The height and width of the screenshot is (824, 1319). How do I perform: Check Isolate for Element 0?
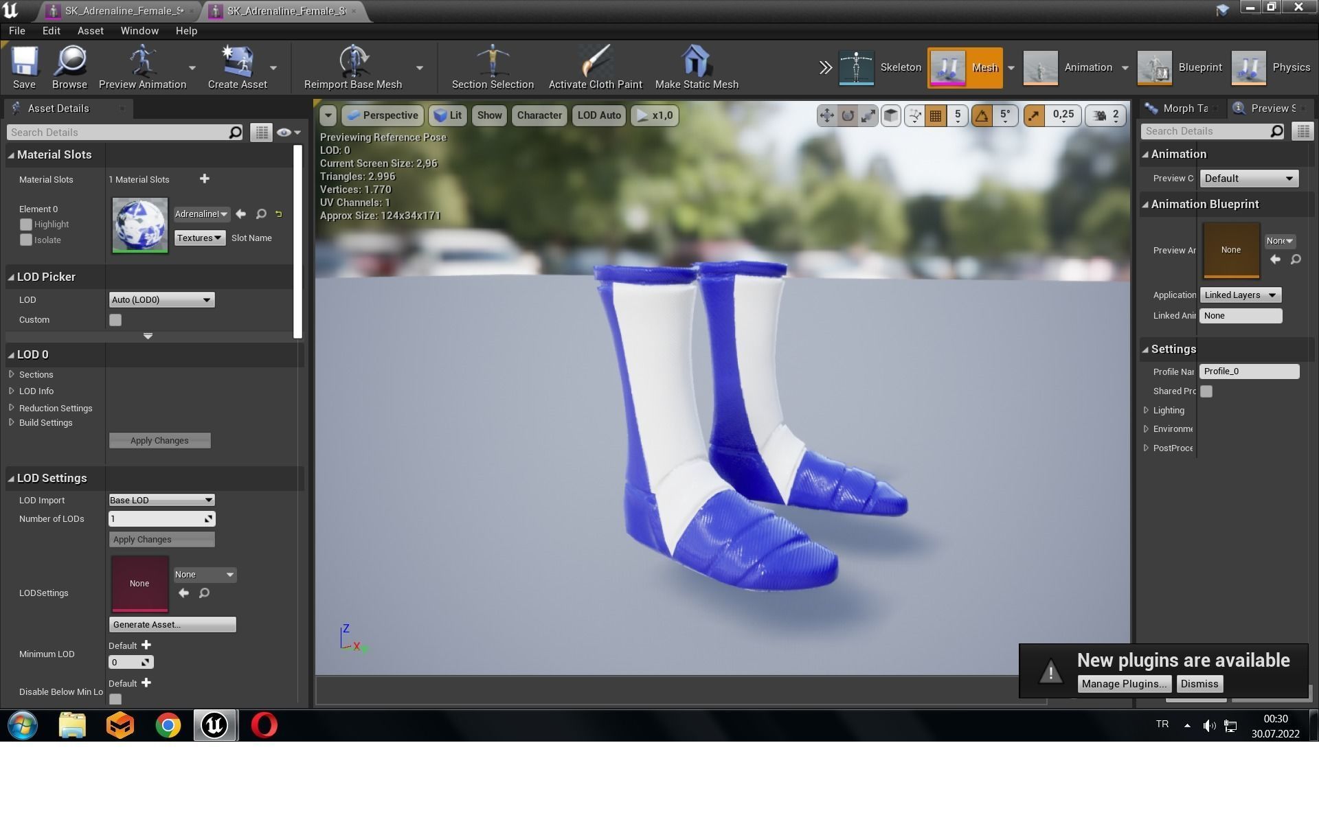26,240
